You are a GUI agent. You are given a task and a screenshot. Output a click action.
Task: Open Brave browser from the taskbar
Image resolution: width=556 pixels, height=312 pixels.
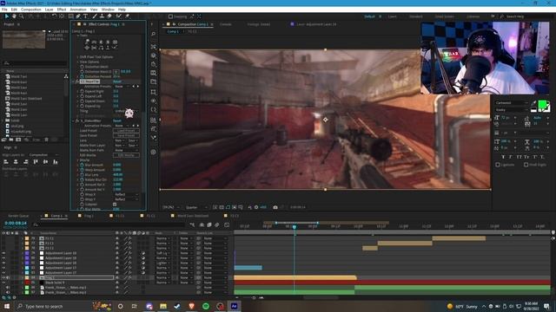192,306
